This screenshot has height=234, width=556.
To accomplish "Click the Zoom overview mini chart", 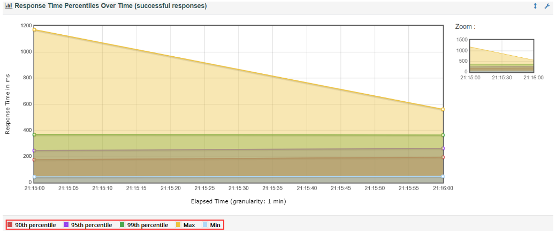I will pyautogui.click(x=501, y=55).
